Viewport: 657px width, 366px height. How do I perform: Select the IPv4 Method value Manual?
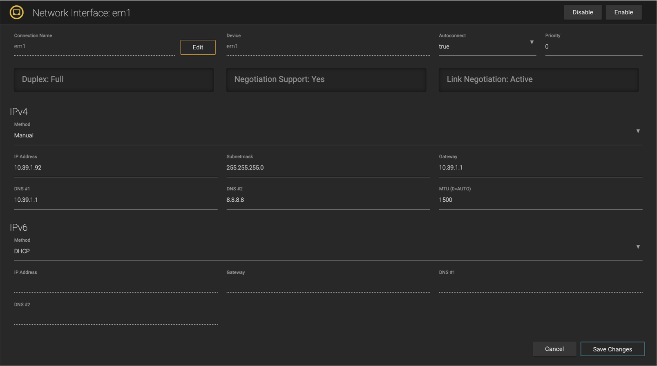pyautogui.click(x=24, y=135)
